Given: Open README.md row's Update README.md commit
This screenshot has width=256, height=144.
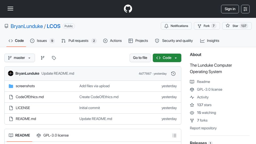Looking at the screenshot, I should [96, 119].
